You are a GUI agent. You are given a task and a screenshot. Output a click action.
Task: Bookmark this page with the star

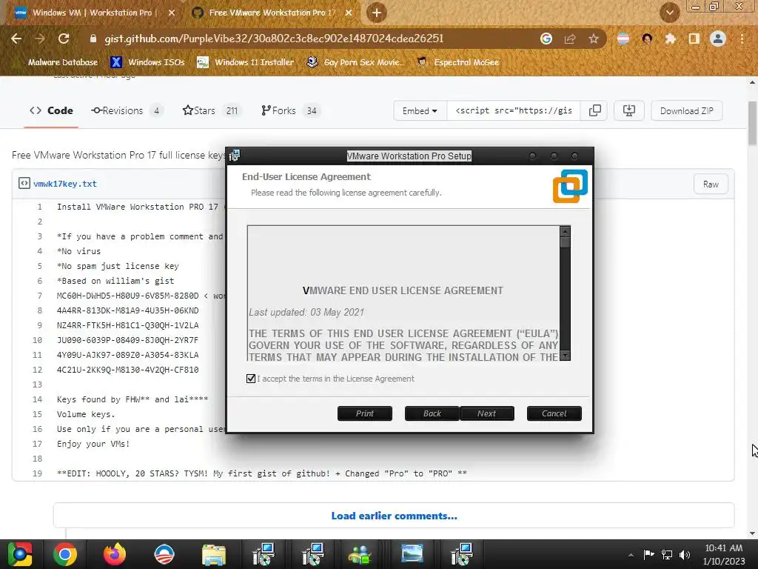point(594,39)
